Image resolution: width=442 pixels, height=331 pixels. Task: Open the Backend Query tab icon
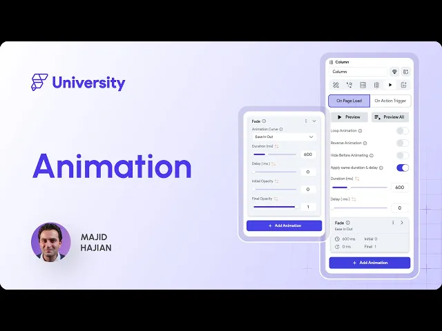[363, 85]
